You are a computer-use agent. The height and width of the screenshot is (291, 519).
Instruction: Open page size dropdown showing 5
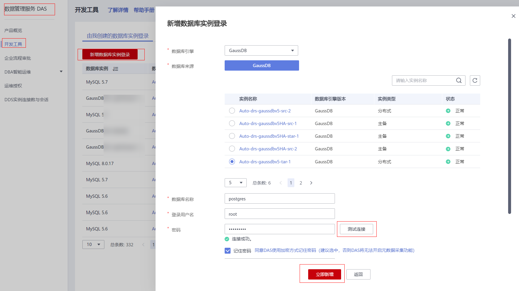tap(235, 183)
